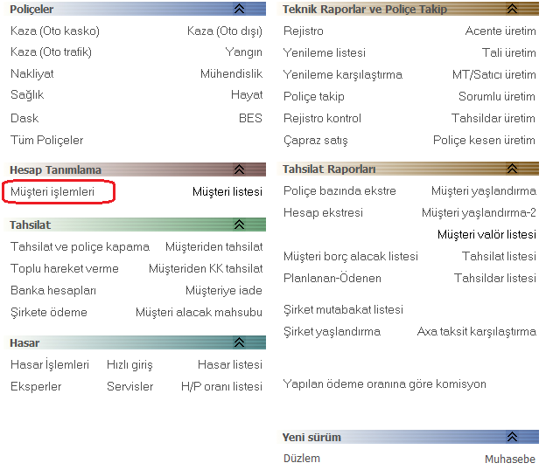Collapse the Tahsilat section chevron

pos(239,225)
